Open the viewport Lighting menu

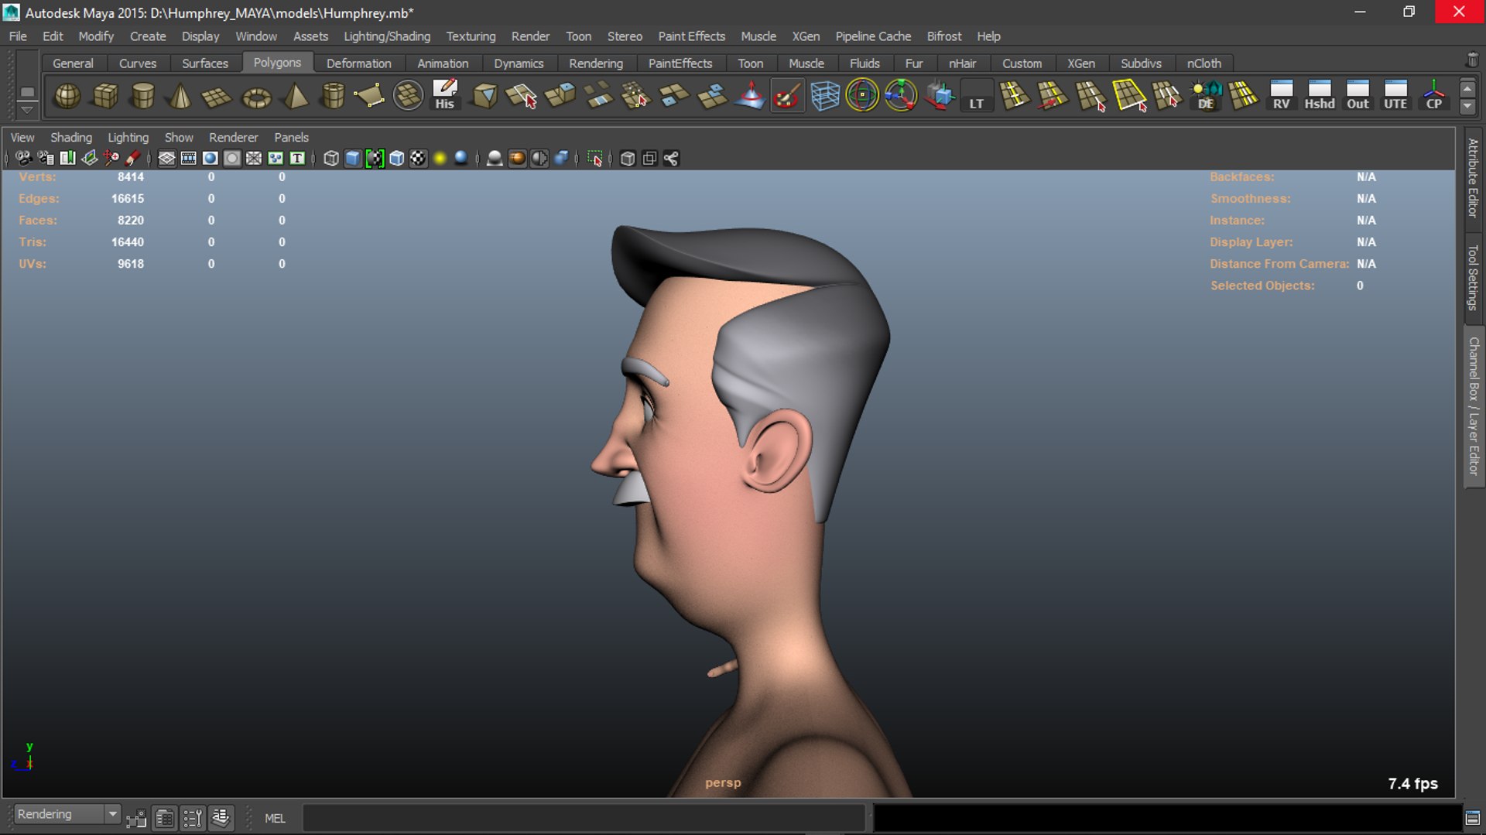click(128, 137)
